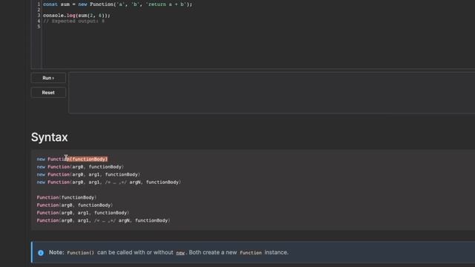Click inside the code editor on line 1

point(117,4)
